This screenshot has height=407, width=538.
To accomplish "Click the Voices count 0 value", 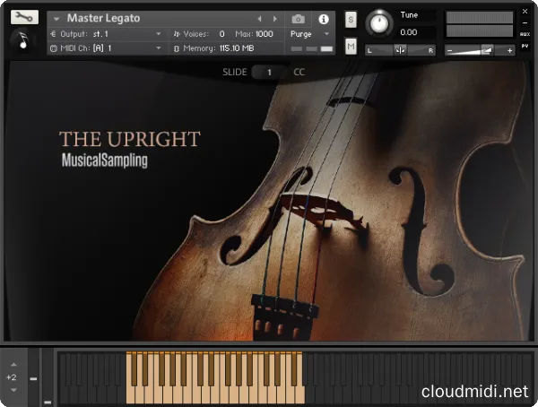I will click(222, 34).
